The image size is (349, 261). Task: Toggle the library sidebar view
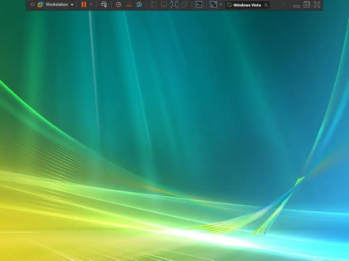click(x=154, y=4)
